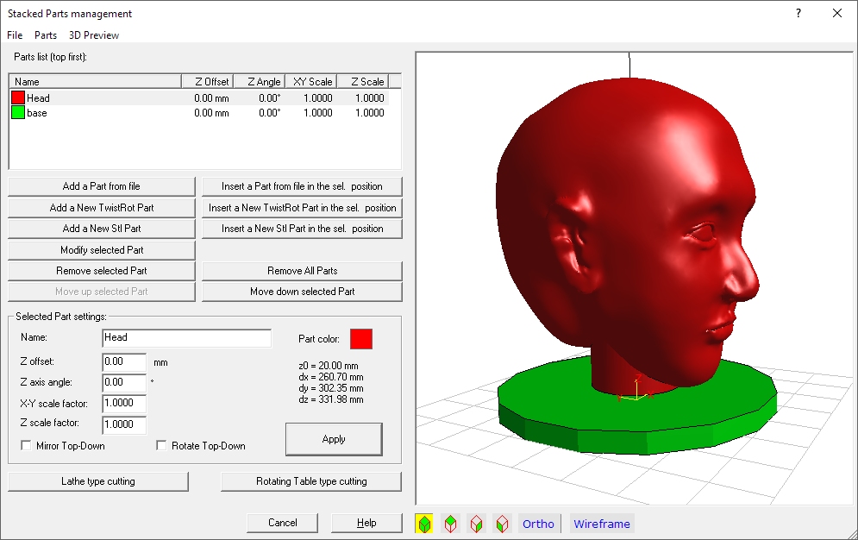Select the third view orientation cube icon
Viewport: 858px width, 540px height.
click(476, 523)
